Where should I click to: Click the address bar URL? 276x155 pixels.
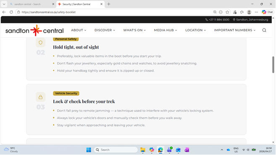coord(49,12)
